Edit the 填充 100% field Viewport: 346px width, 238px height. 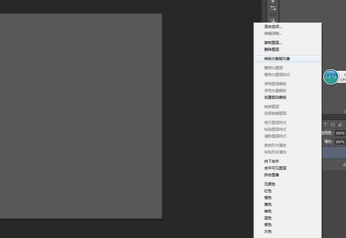[x=340, y=141]
